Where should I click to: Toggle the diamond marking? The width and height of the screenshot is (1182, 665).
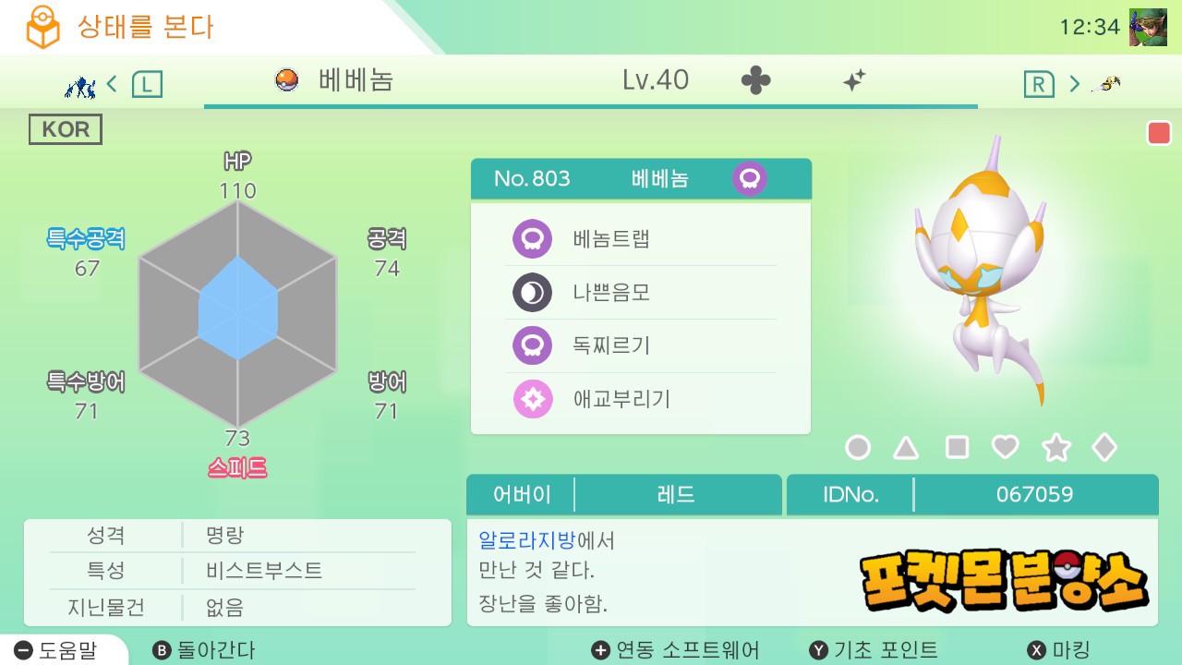[x=1104, y=448]
